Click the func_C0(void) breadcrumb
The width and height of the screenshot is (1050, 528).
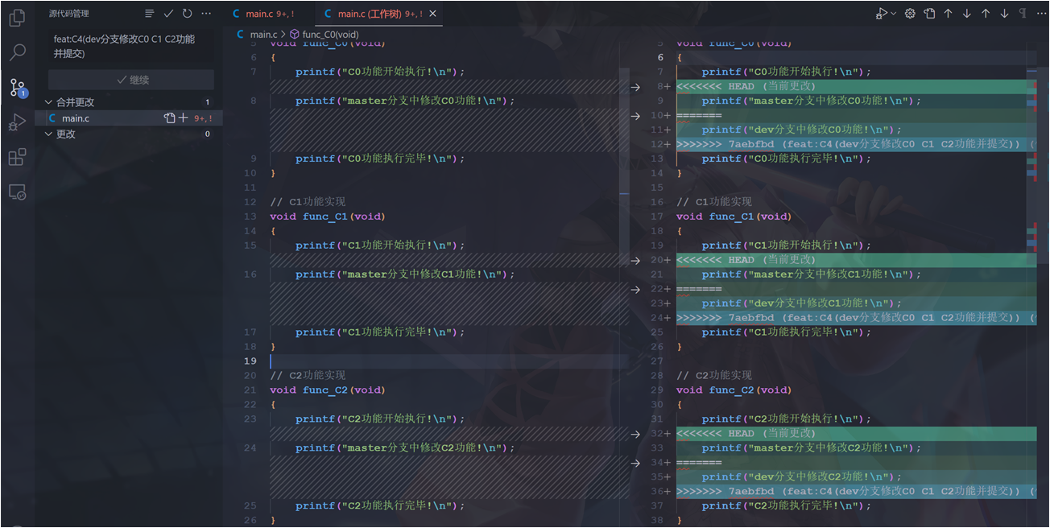(330, 35)
